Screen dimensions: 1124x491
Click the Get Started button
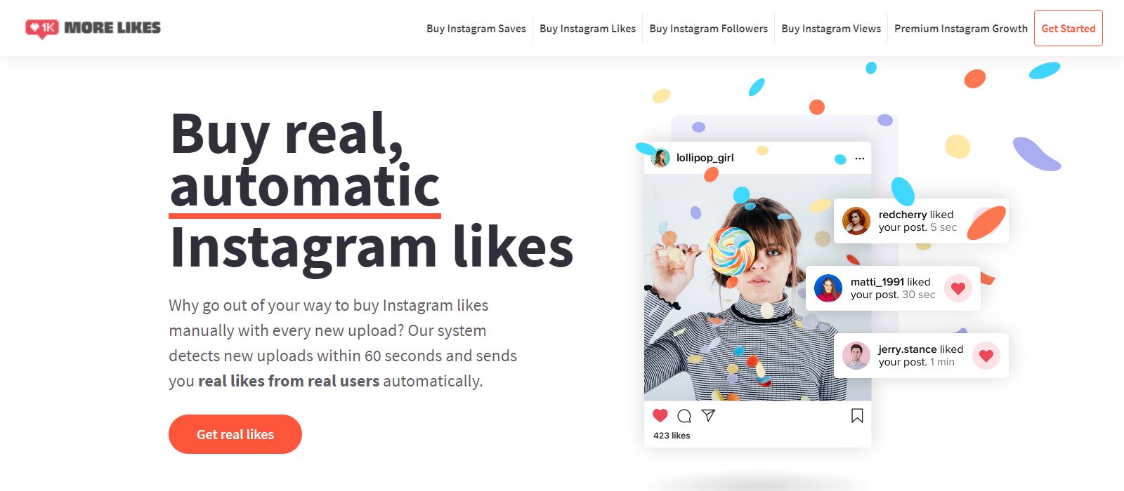coord(1069,28)
